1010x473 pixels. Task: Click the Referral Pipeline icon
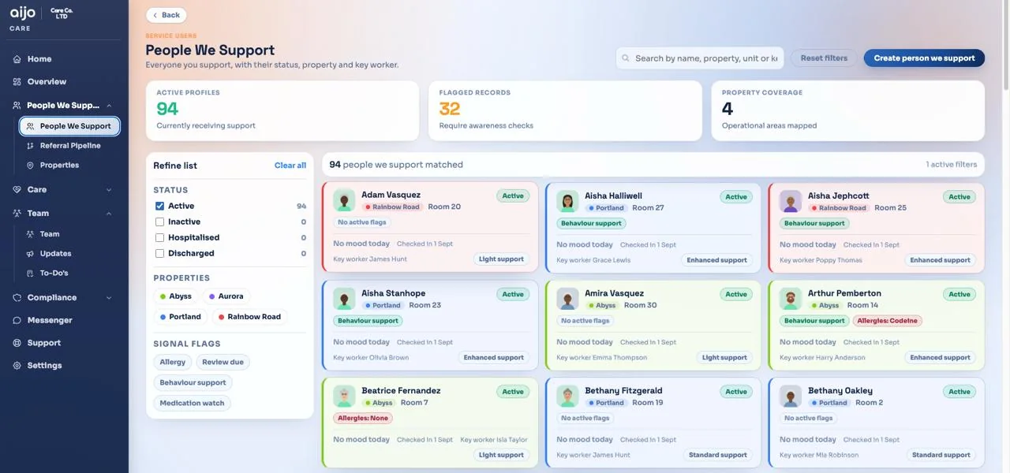(31, 146)
